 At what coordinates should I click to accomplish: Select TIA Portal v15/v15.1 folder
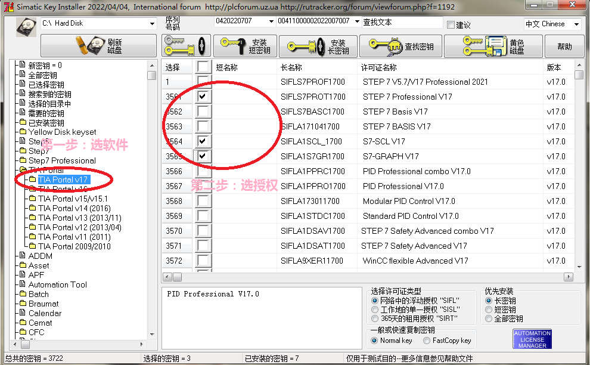tap(73, 199)
